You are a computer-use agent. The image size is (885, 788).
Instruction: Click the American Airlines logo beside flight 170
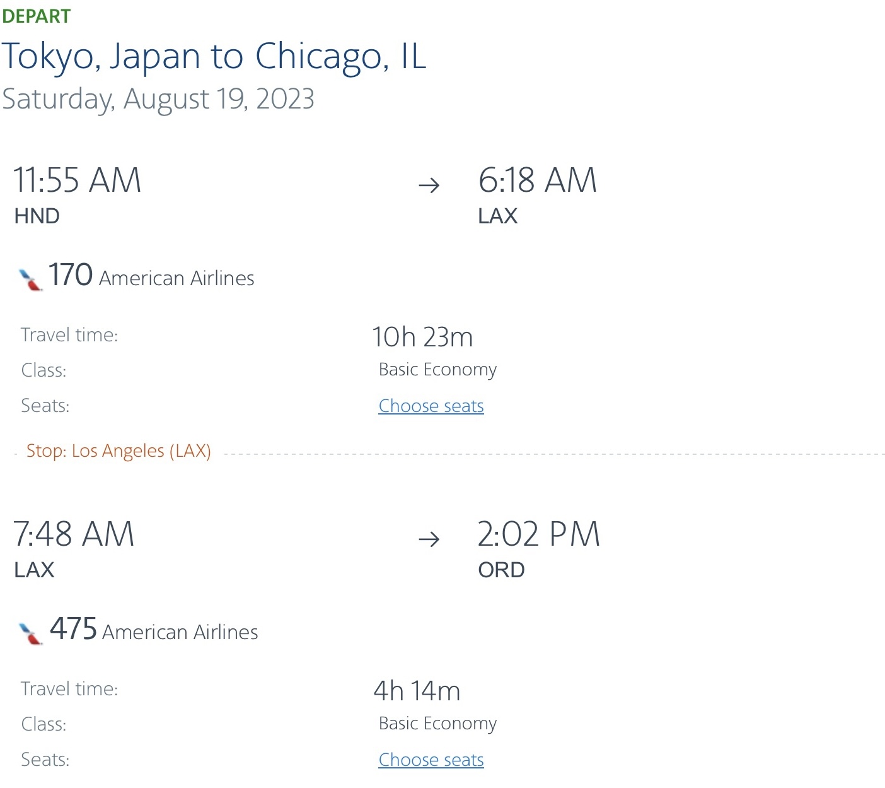pos(30,279)
